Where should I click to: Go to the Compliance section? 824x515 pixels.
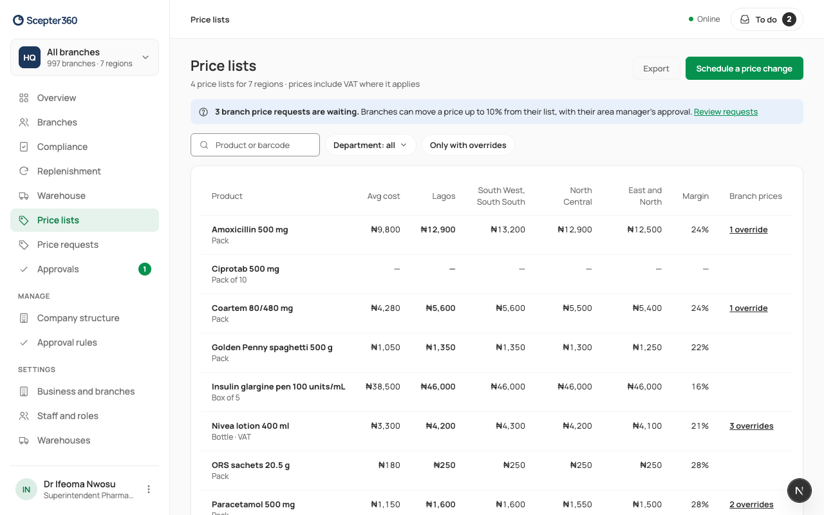84,147
